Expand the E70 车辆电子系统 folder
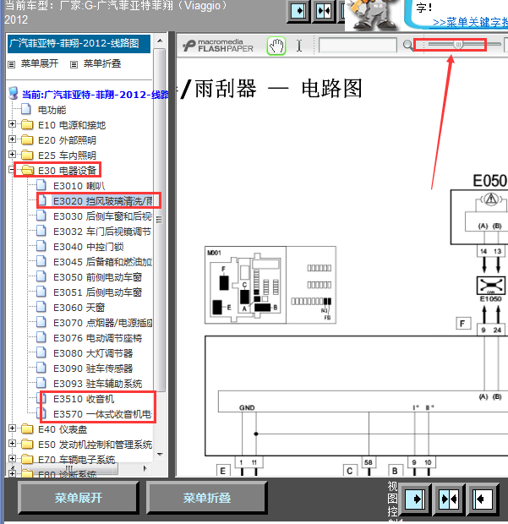The width and height of the screenshot is (508, 524). pos(12,458)
